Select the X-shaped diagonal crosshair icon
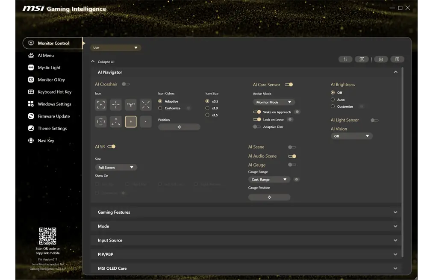 click(x=145, y=105)
